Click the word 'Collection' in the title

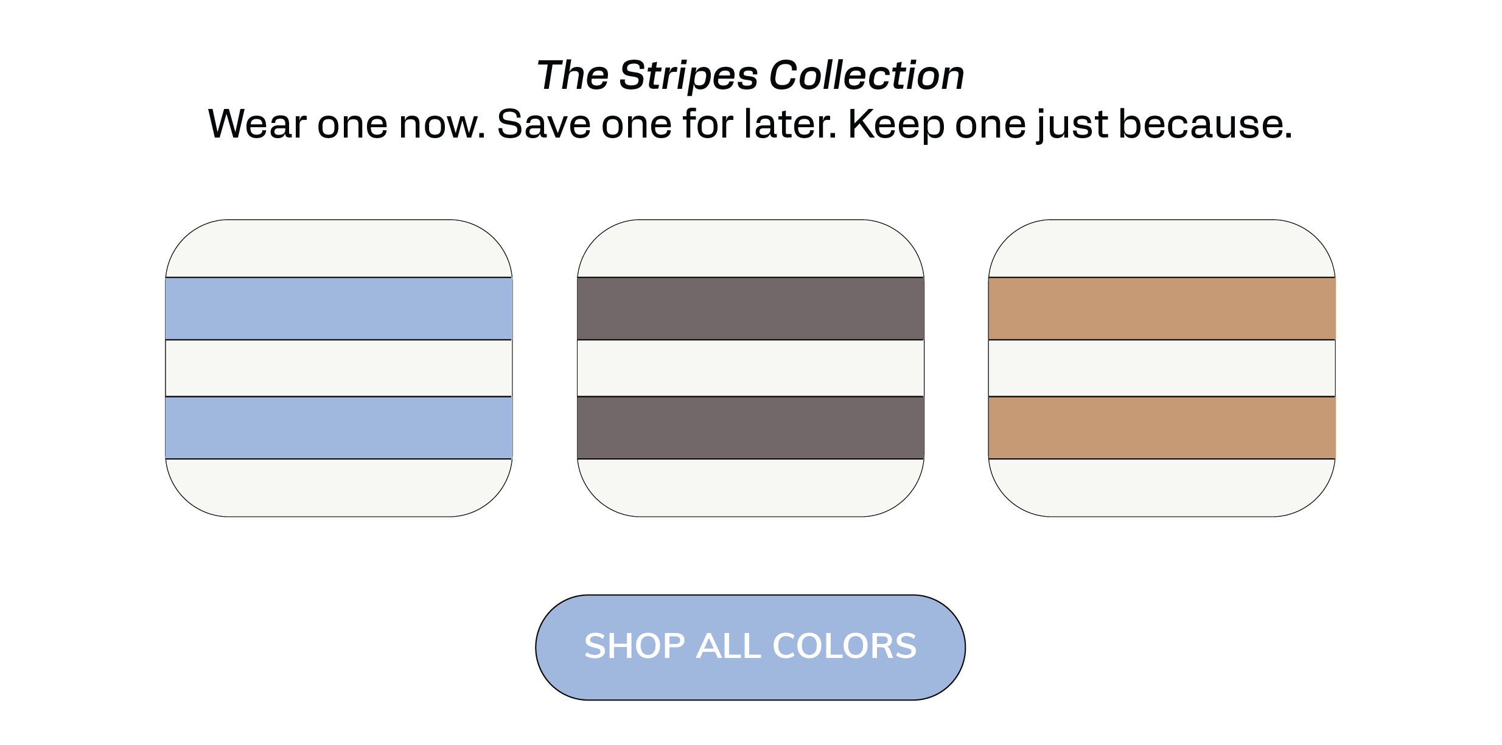pos(867,75)
